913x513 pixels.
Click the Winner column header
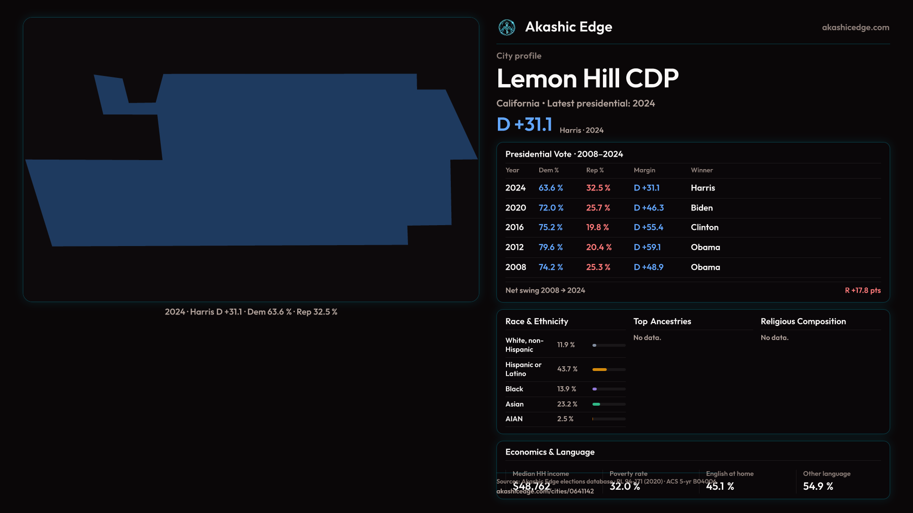point(701,170)
